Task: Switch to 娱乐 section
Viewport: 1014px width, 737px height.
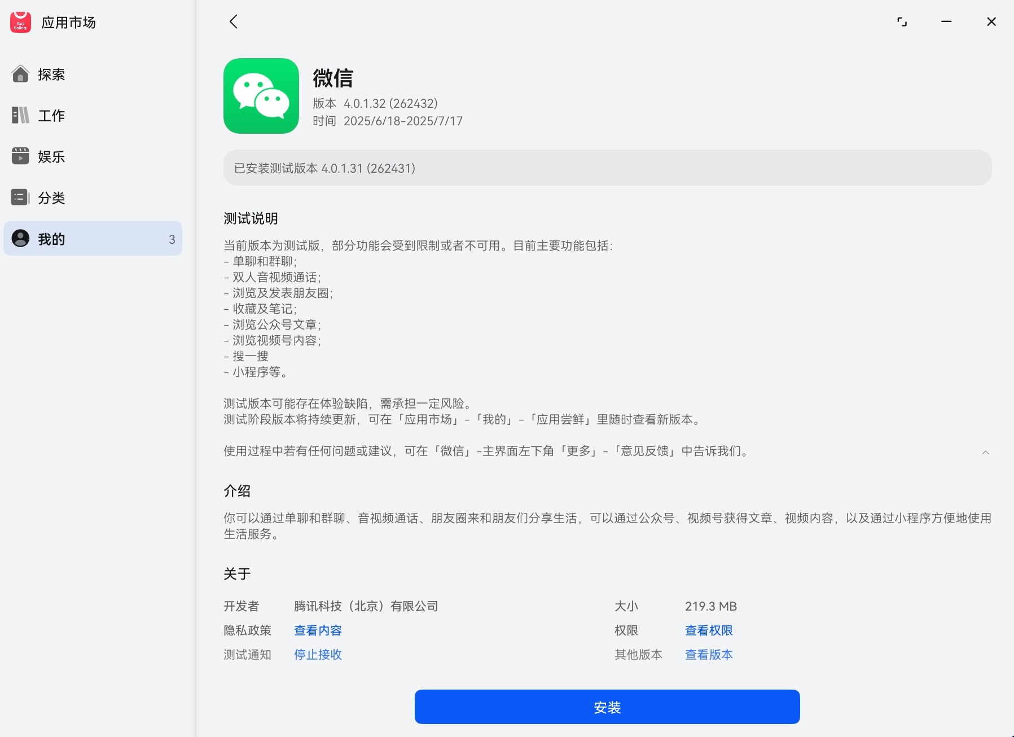Action: point(51,157)
